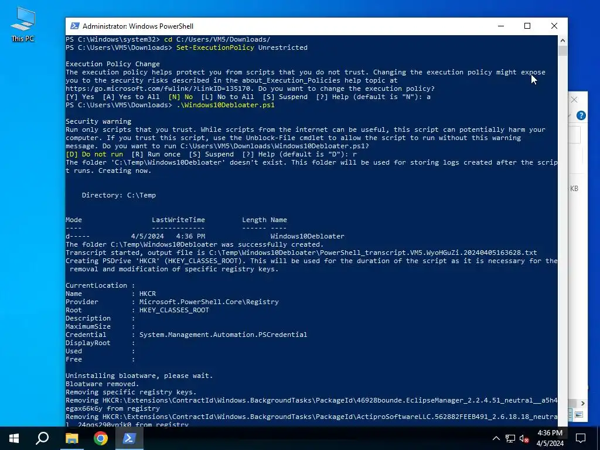Select the PowerShell taskbar button

tap(129, 438)
